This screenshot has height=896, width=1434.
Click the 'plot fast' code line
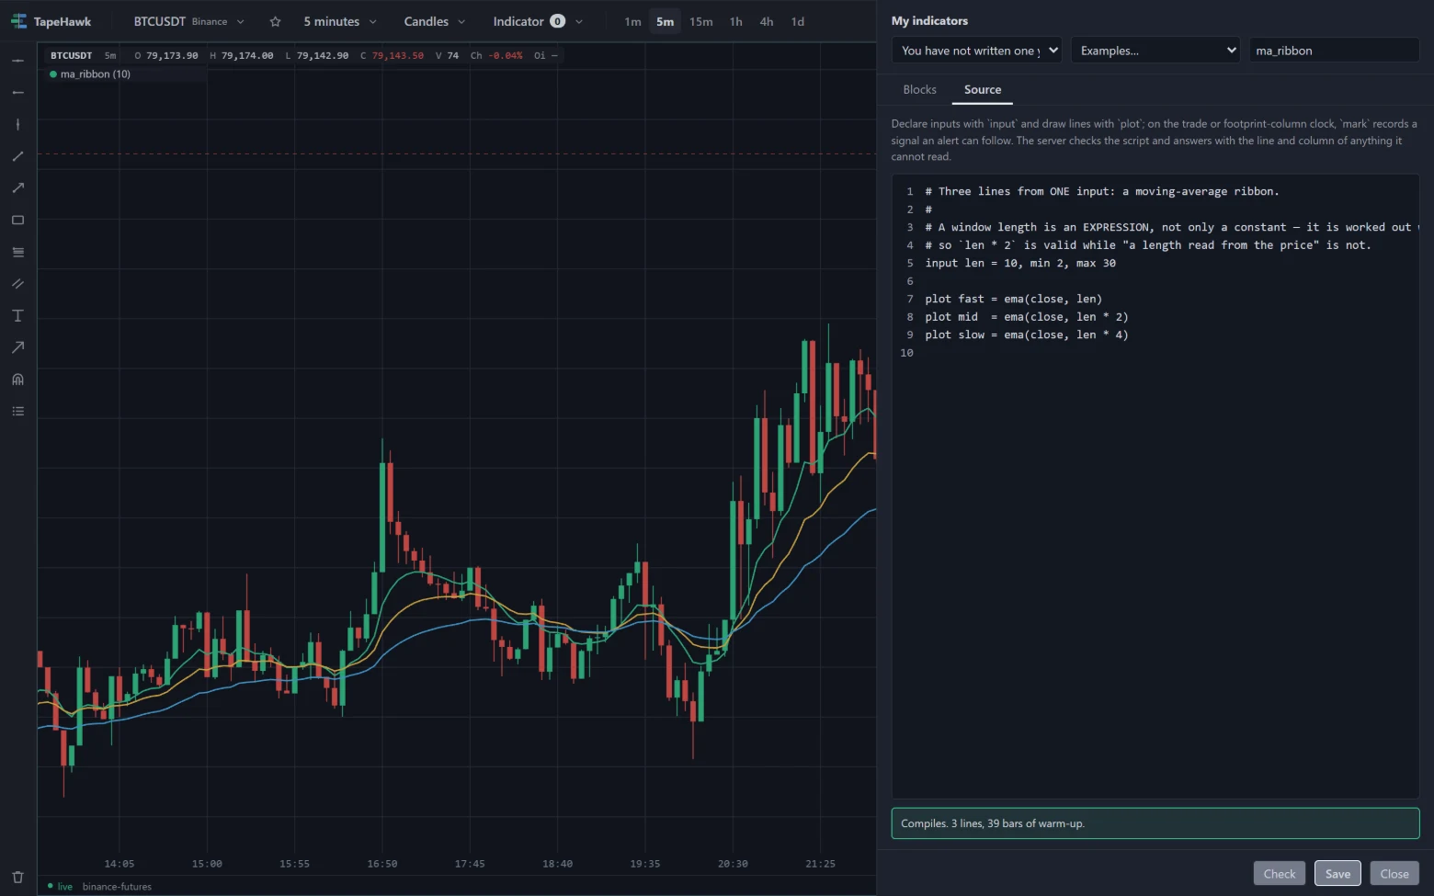click(1014, 299)
